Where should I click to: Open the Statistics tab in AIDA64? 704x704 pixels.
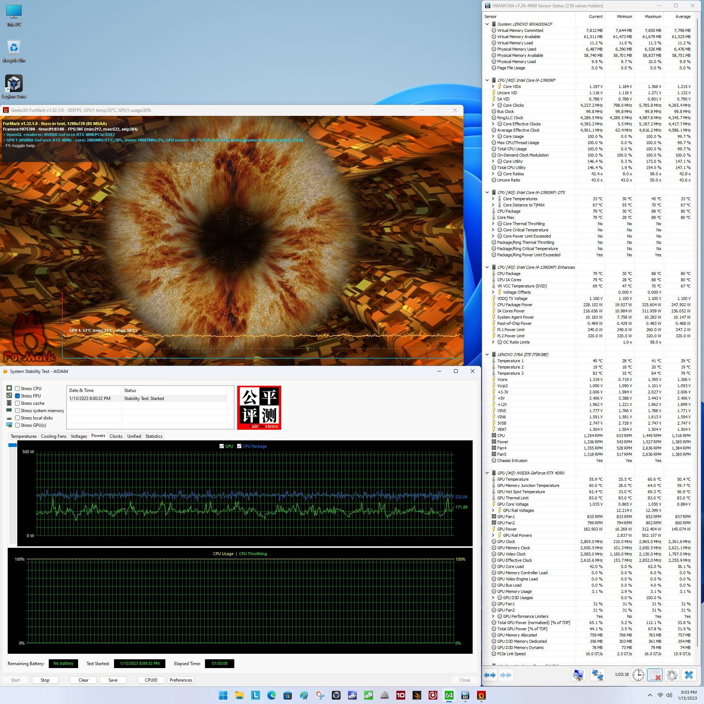[x=154, y=436]
